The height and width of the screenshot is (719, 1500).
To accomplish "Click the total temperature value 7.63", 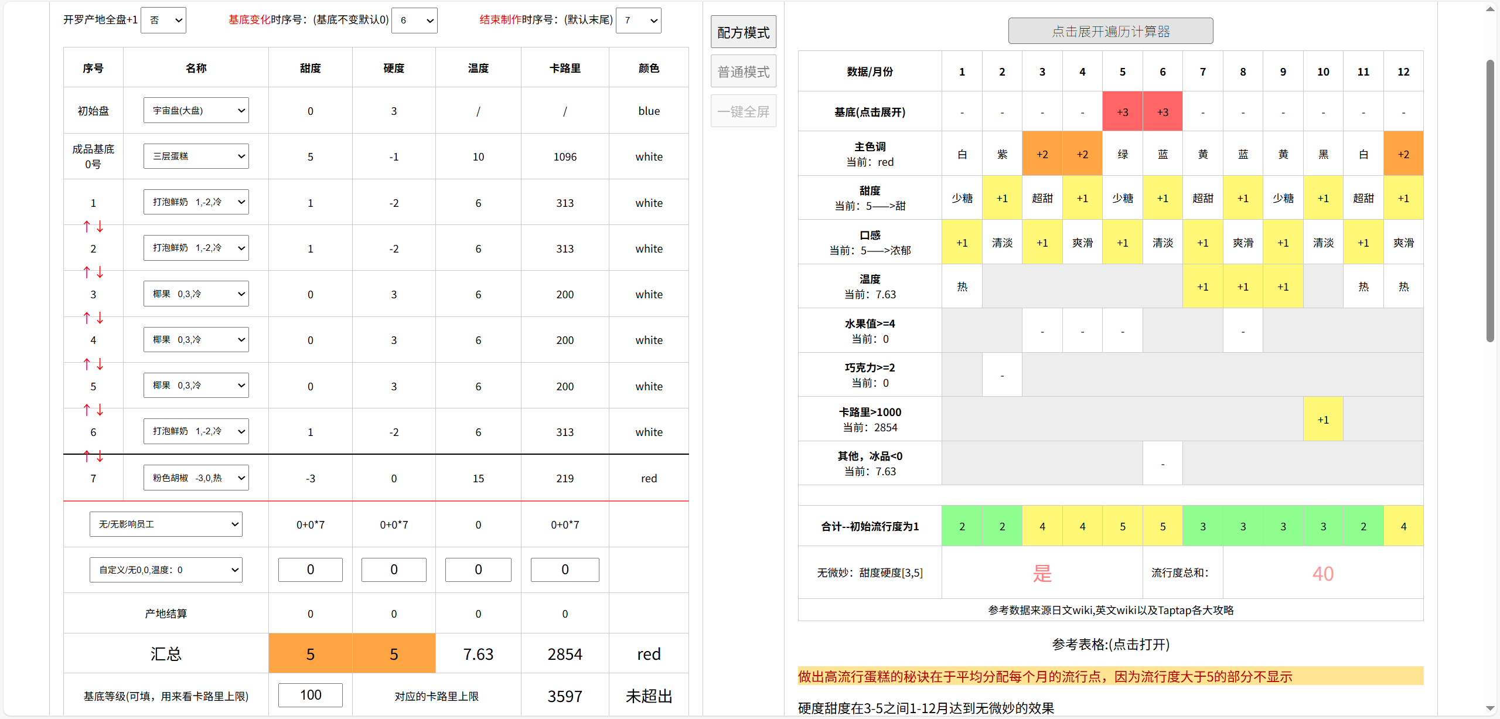I will pyautogui.click(x=478, y=654).
